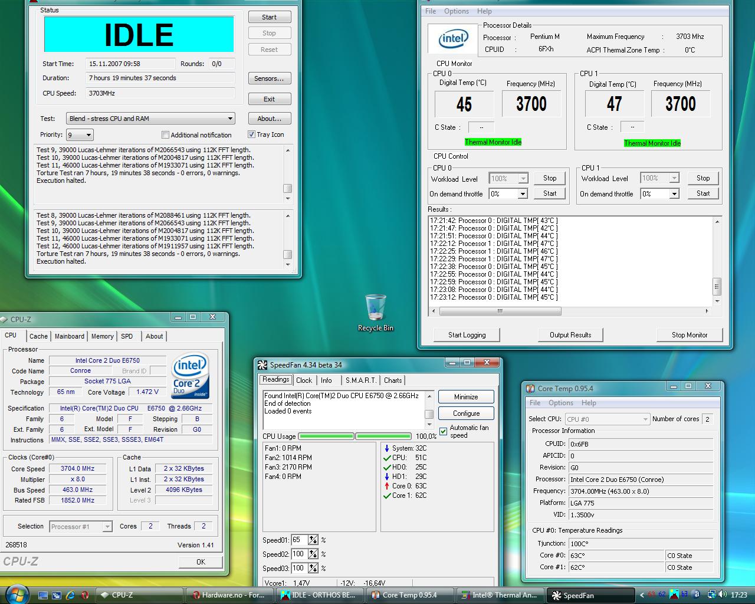Viewport: 755px width, 604px height.
Task: Click the Intel Core 2 Duo logo in CPU-Z
Action: (190, 376)
